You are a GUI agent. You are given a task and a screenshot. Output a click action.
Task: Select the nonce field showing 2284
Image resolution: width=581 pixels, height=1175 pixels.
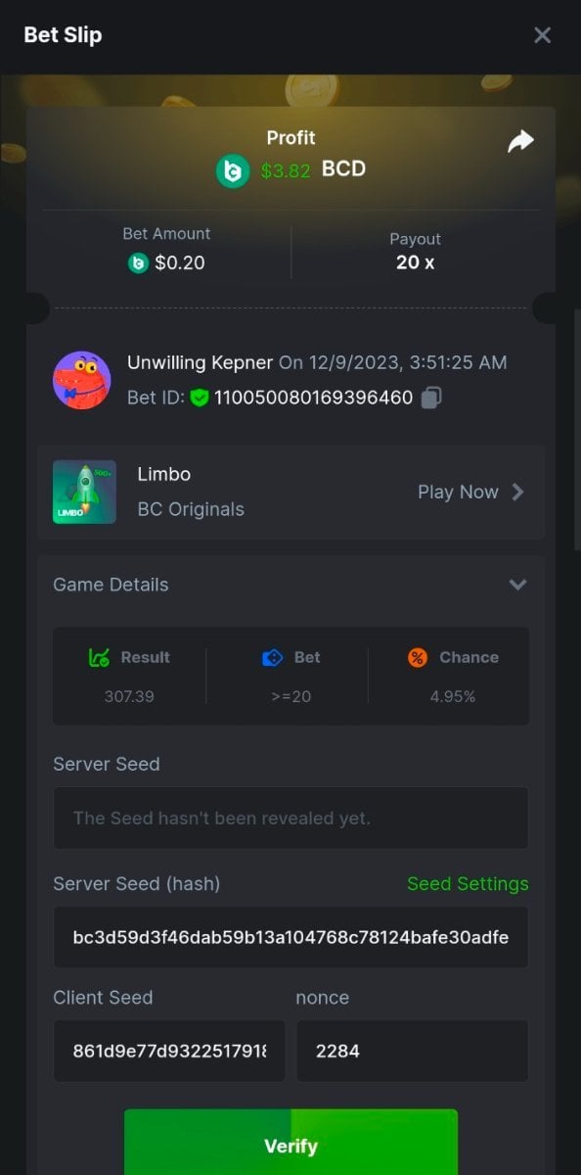[412, 1051]
